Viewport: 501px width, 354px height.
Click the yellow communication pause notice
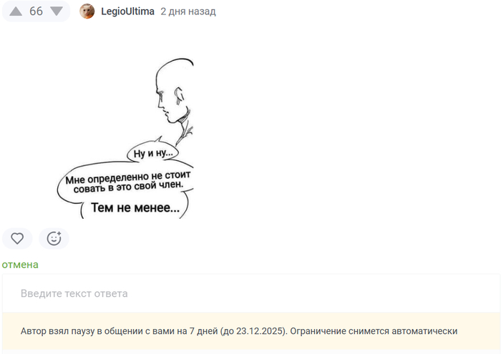(x=251, y=331)
